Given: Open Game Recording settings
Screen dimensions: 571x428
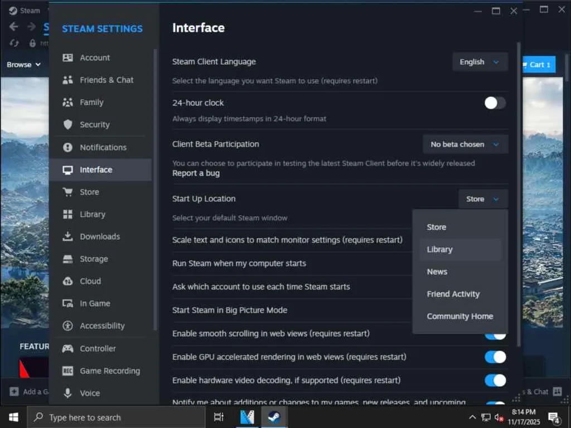Looking at the screenshot, I should click(x=100, y=371).
